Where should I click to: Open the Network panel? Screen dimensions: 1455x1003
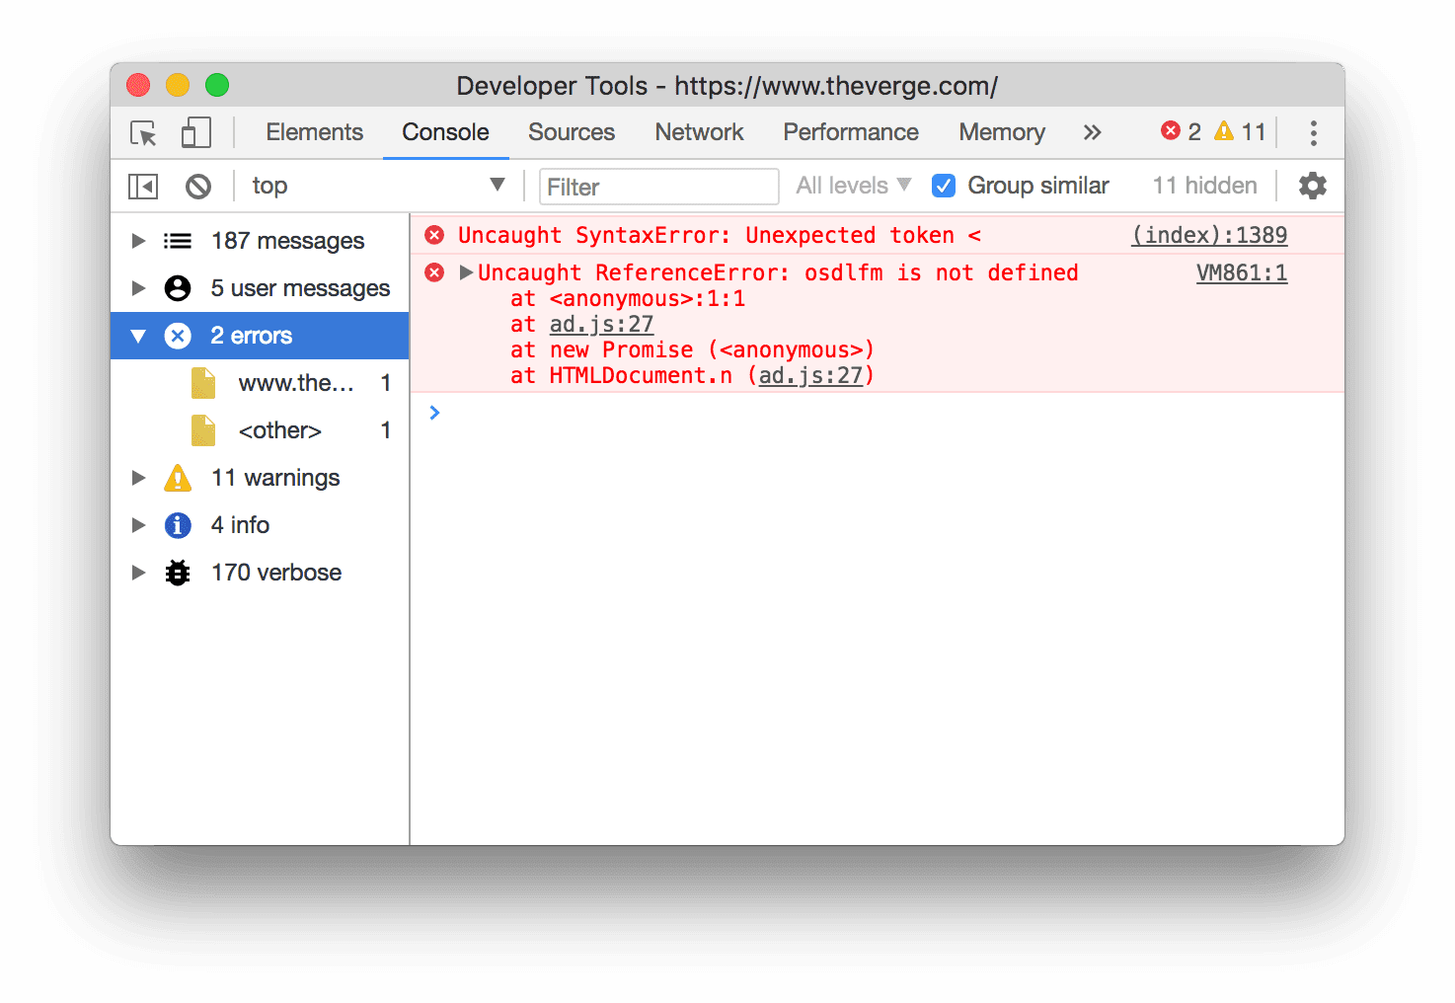click(699, 132)
